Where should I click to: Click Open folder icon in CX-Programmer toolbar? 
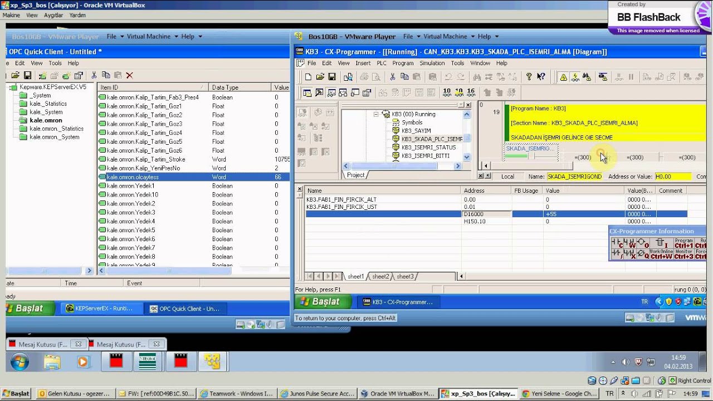click(x=320, y=77)
